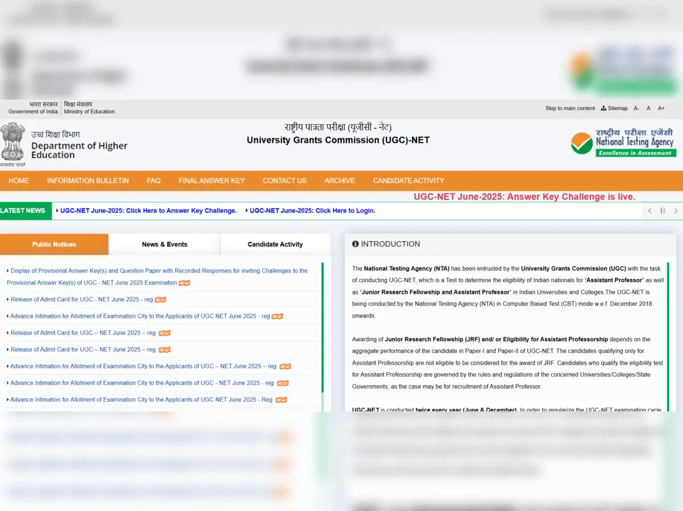Increase font size with A+ button

click(x=661, y=108)
